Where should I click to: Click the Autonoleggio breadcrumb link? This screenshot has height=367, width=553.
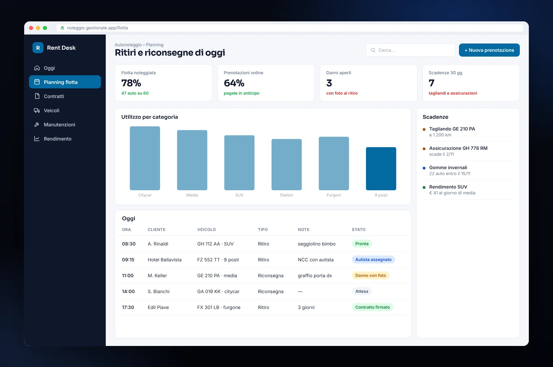tap(128, 45)
